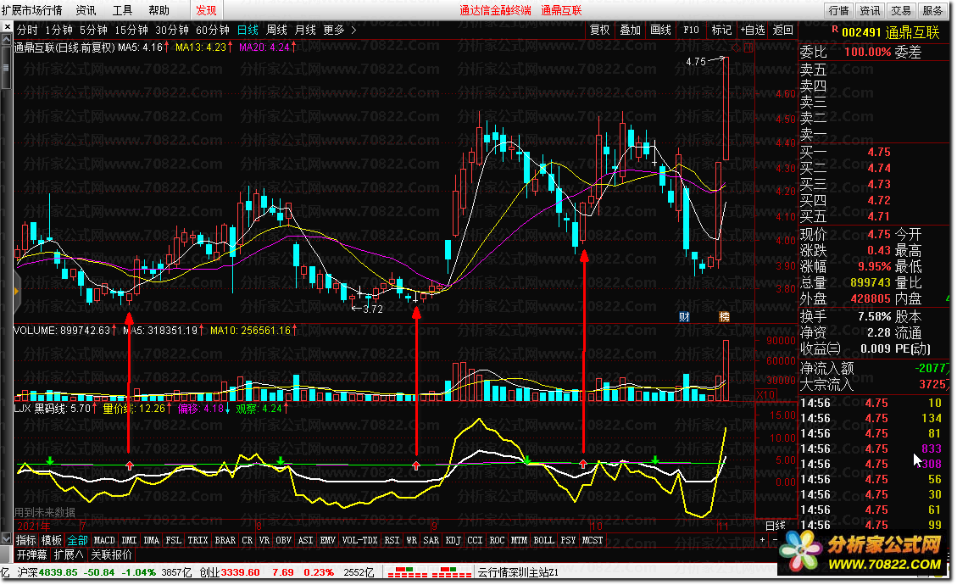Click the down-arrow icon beside 指标 tab
957x585 pixels.
coord(7,539)
